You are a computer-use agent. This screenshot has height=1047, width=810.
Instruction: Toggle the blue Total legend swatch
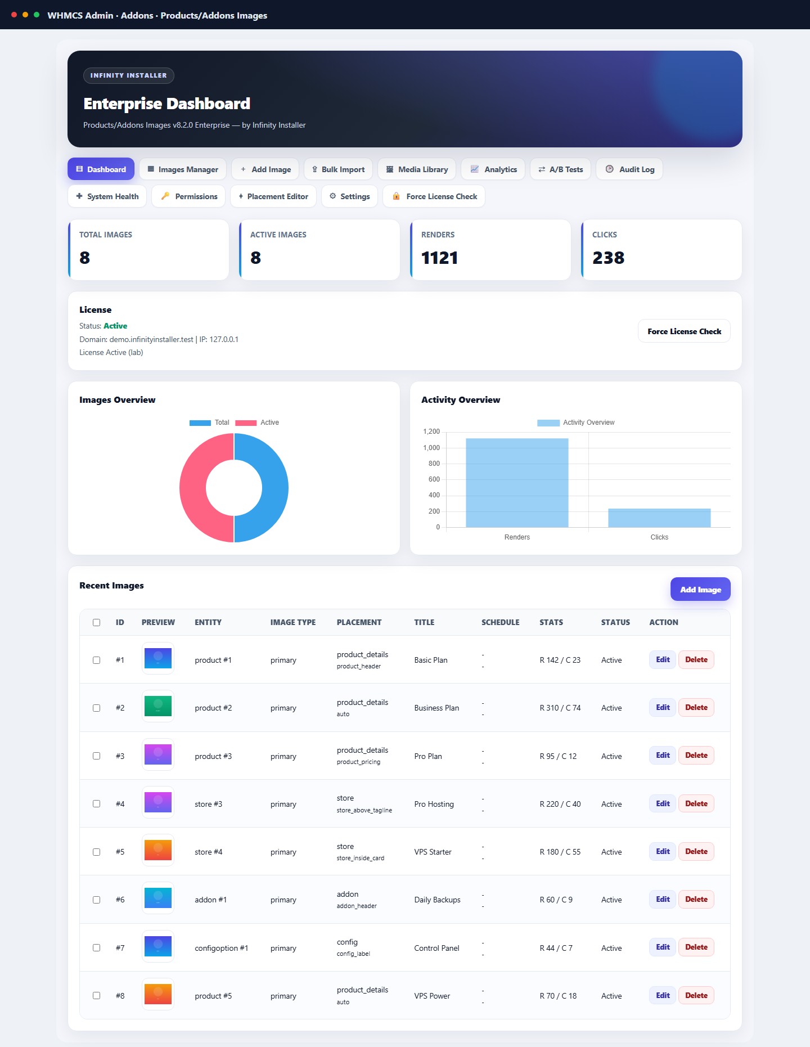coord(200,423)
